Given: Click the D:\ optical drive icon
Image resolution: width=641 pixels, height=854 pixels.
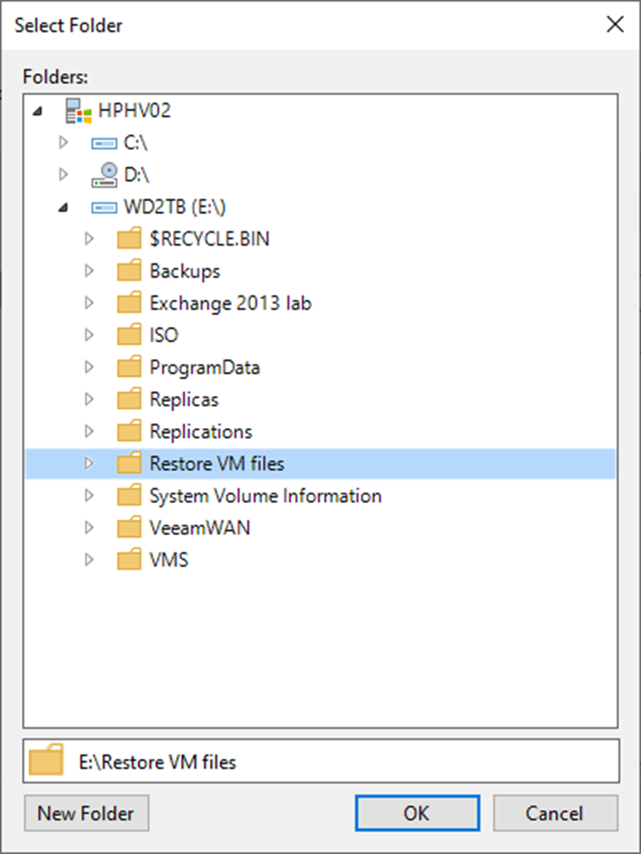Looking at the screenshot, I should click(x=104, y=175).
